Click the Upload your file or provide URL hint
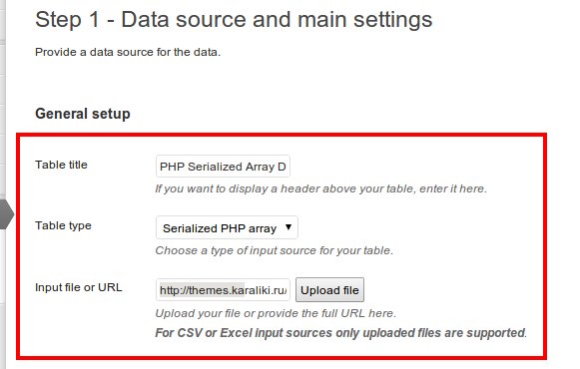The width and height of the screenshot is (580, 369). point(276,313)
